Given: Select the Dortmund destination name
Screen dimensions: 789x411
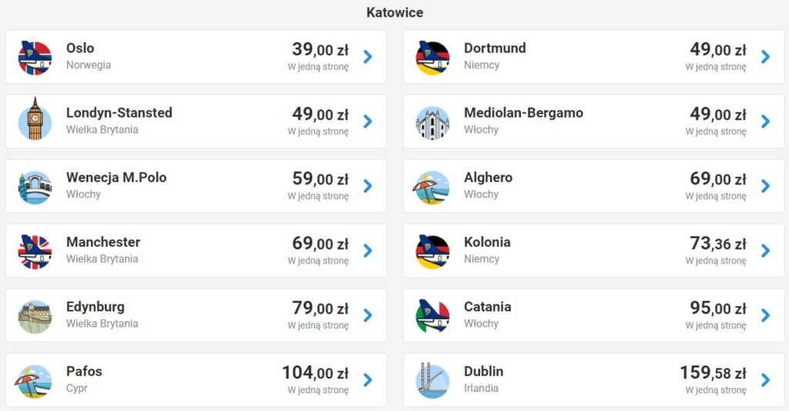Looking at the screenshot, I should point(495,48).
